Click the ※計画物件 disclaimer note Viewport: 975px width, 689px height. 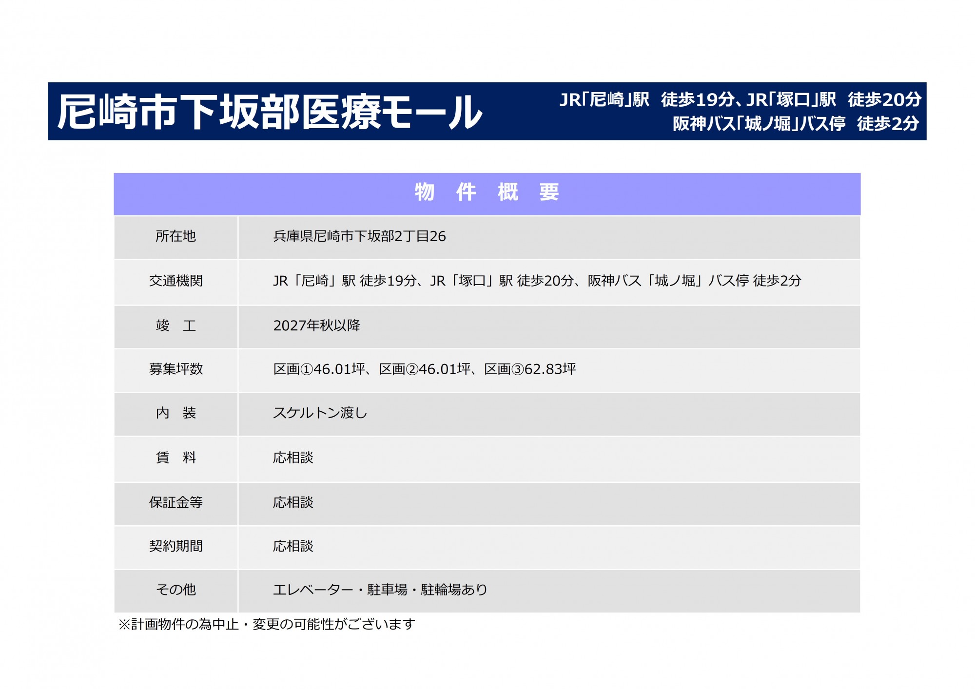click(x=267, y=624)
